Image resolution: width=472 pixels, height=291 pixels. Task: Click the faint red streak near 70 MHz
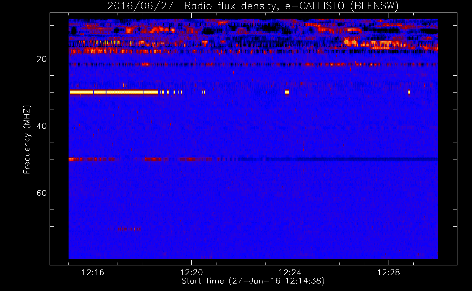click(124, 229)
